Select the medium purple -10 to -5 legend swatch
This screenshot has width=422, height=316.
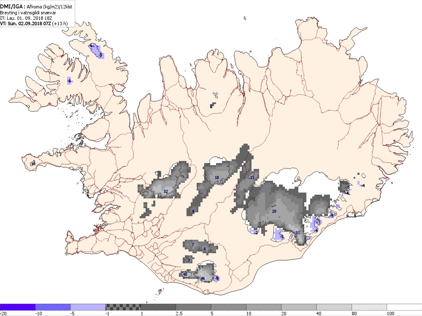tap(53, 307)
